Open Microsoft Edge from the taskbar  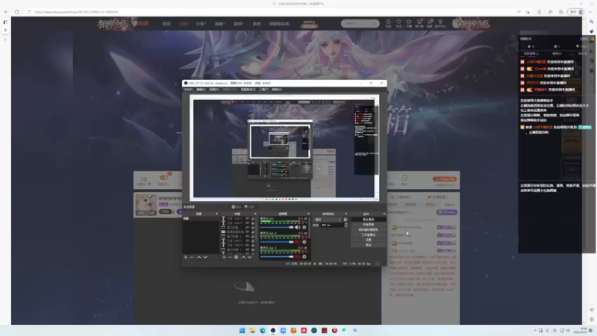point(263,330)
